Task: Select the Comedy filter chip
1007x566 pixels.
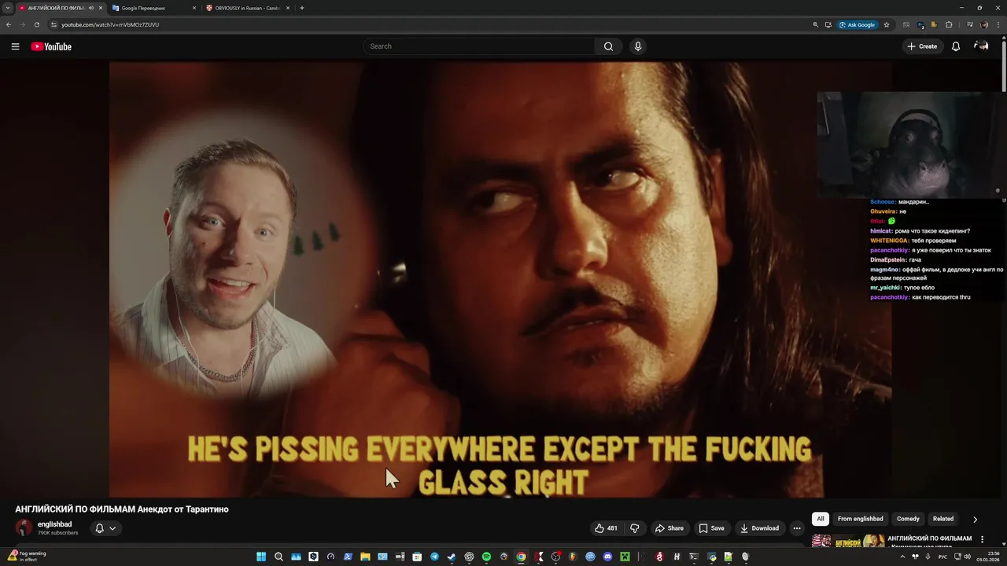Action: [908, 519]
